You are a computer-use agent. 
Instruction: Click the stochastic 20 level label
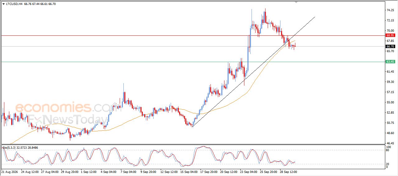pos(388,164)
